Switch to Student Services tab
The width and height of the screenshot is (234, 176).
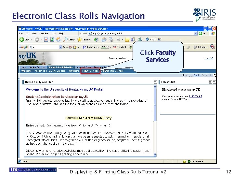(37, 67)
